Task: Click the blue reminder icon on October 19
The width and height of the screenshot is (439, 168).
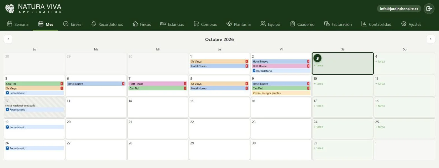Action: click(8, 127)
